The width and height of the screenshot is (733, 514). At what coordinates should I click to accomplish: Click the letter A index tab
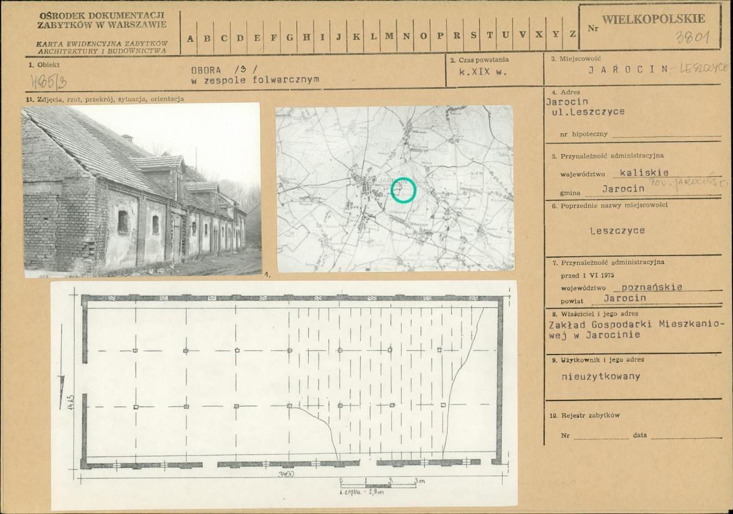point(190,37)
